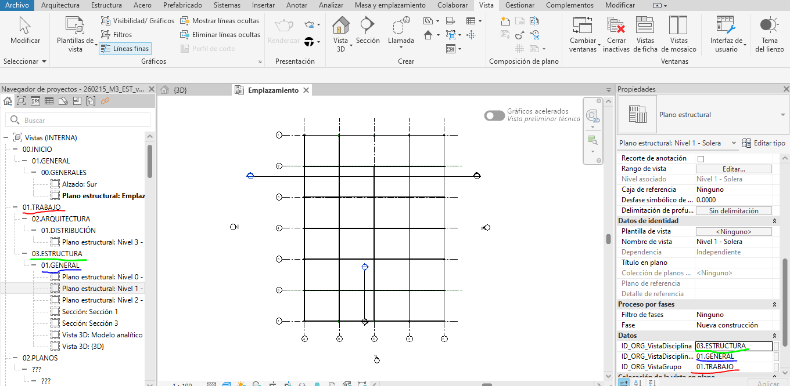This screenshot has width=790, height=386.
Task: Switch to the {3D} view tab
Action: point(180,90)
